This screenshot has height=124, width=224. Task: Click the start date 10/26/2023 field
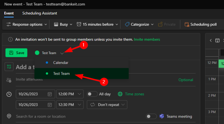pyautogui.click(x=35, y=94)
